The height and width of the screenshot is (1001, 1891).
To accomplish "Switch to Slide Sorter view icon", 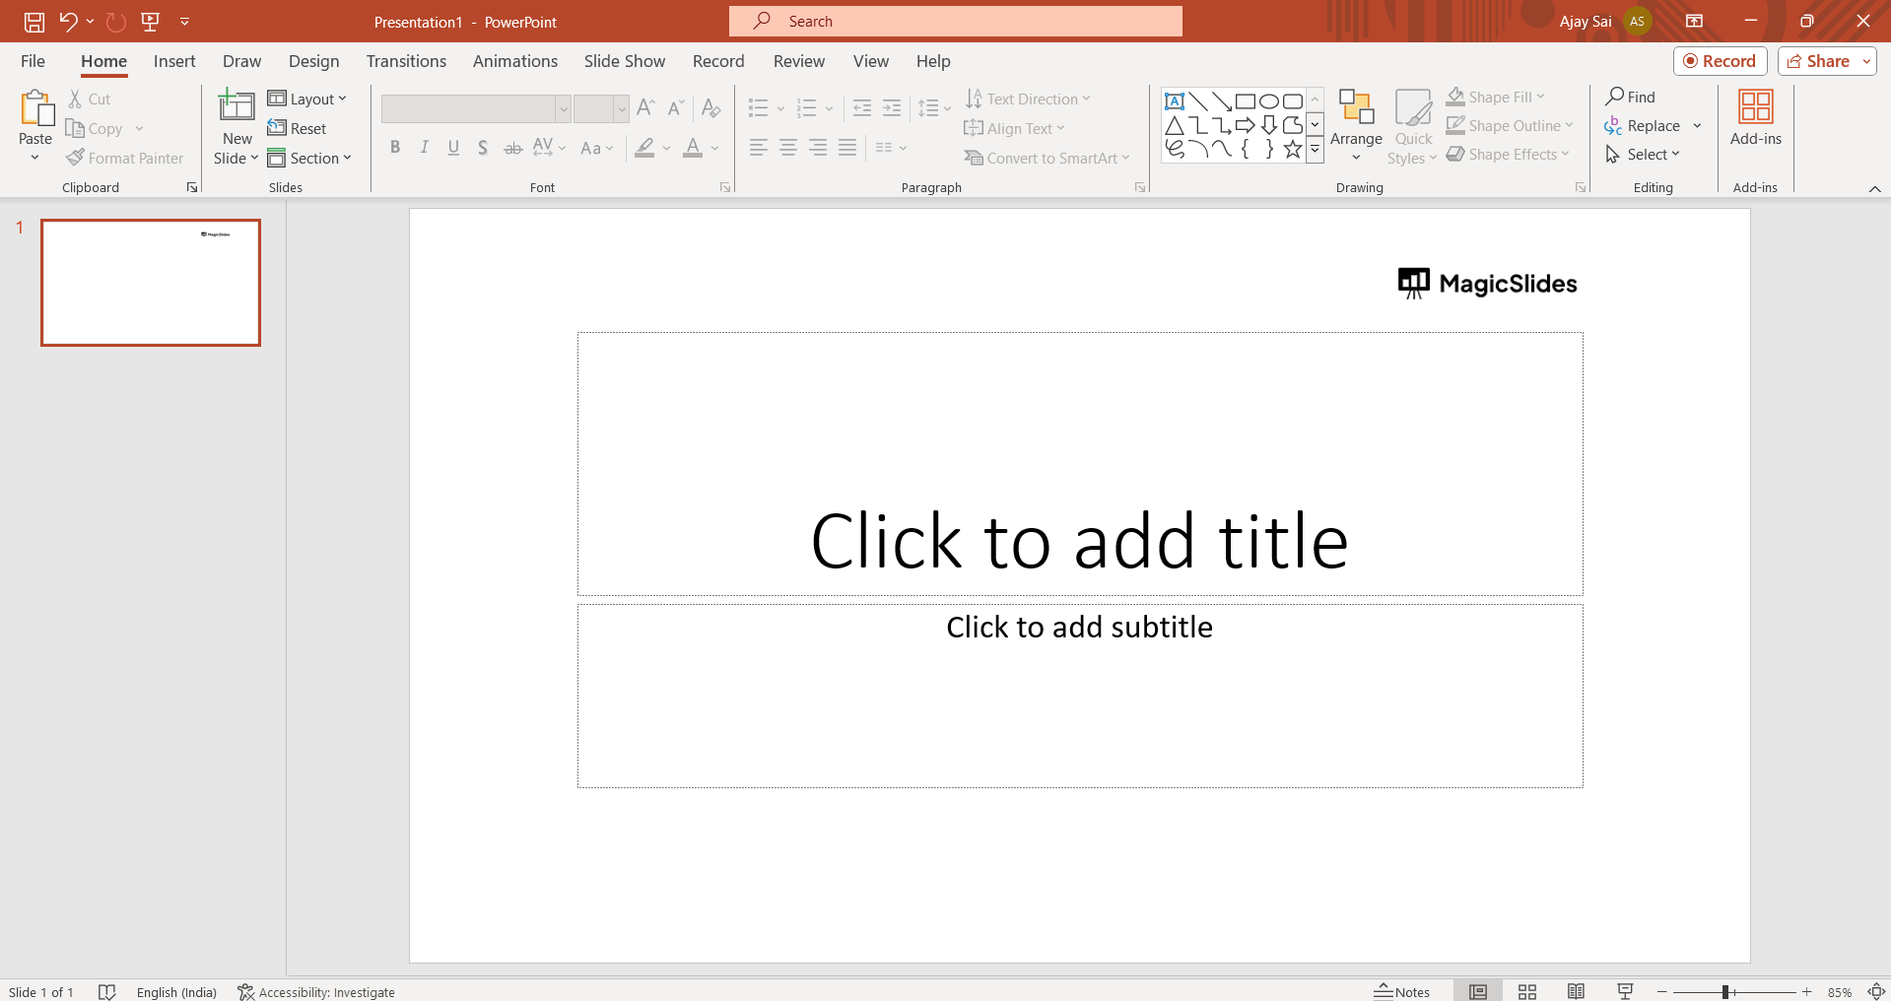I will (1527, 991).
